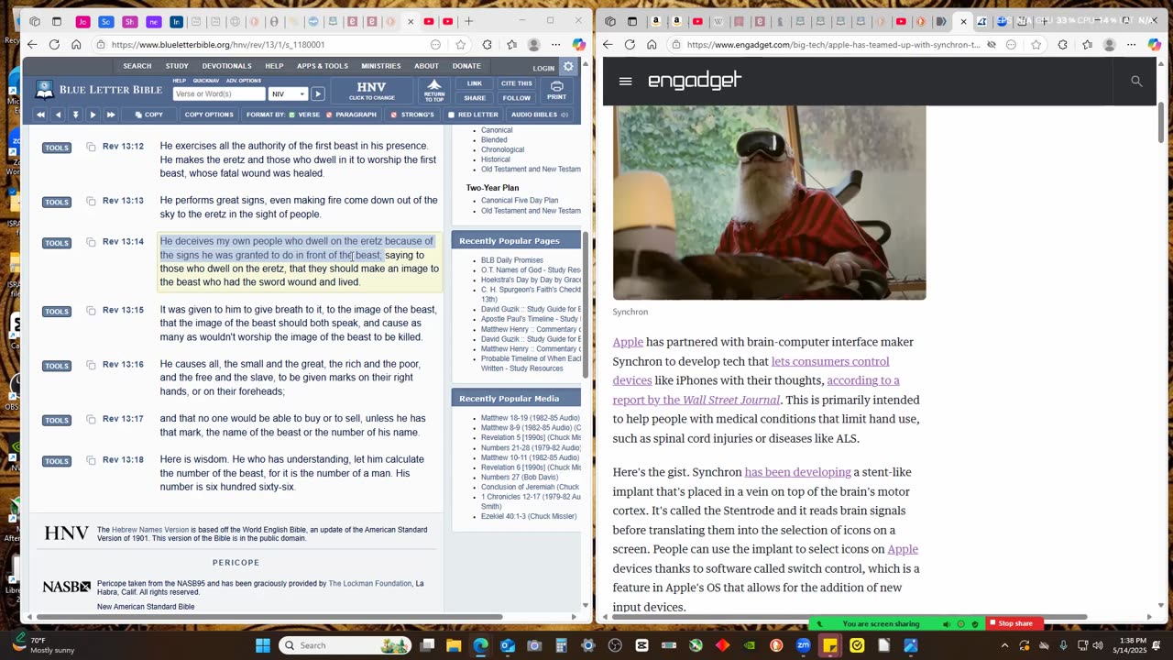
Task: Open Copilot icon in the left browser window
Action: [578, 44]
